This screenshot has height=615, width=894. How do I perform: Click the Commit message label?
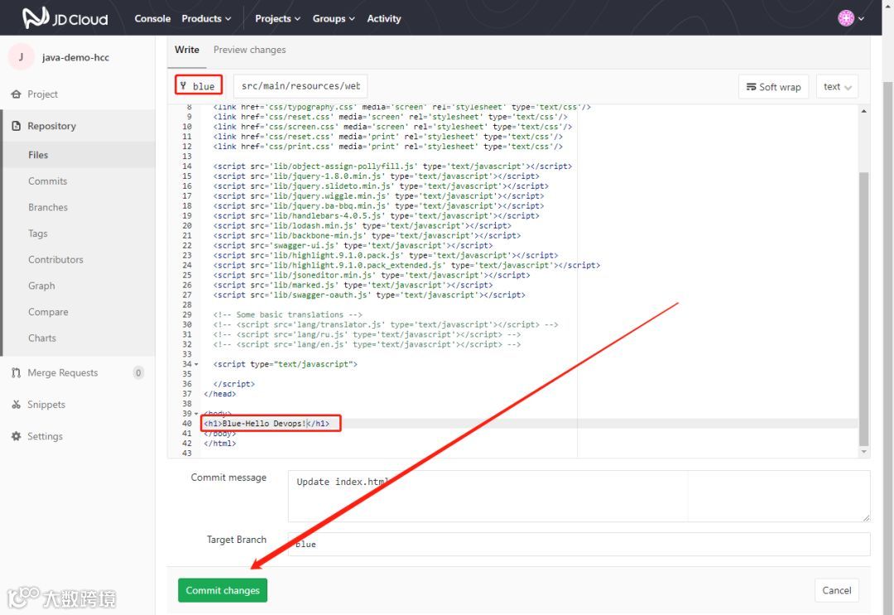228,478
